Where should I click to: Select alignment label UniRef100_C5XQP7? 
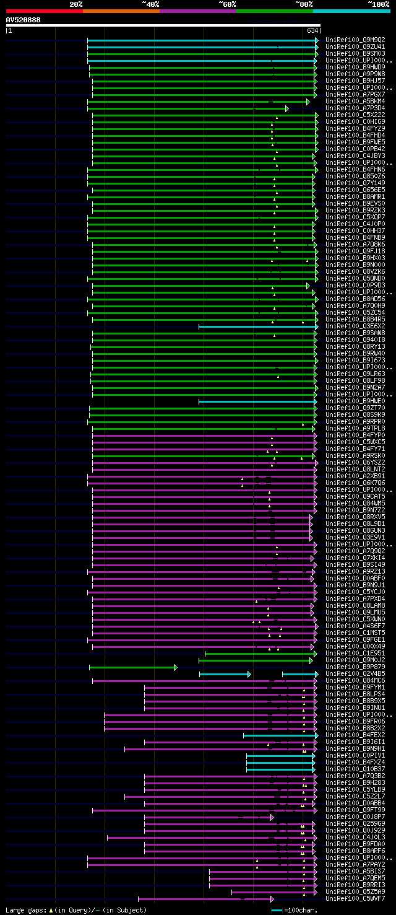(x=355, y=217)
